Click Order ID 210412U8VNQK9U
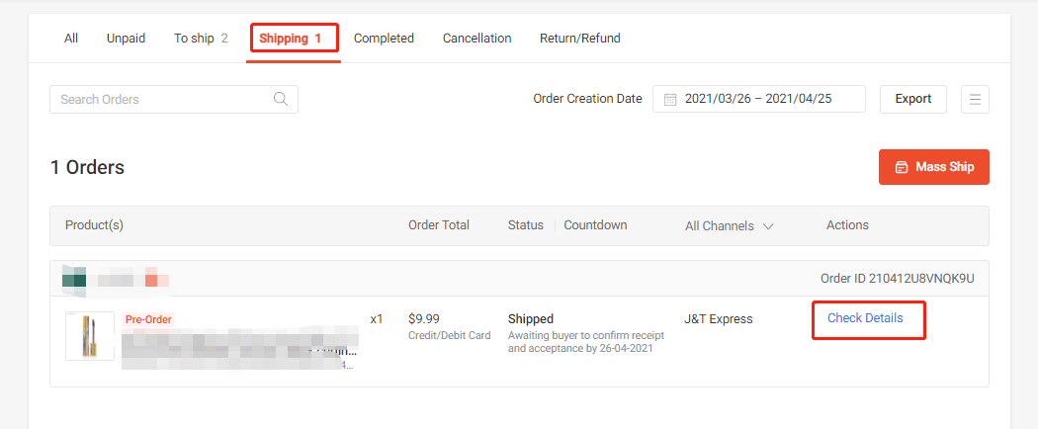Image resolution: width=1038 pixels, height=429 pixels. 897,279
